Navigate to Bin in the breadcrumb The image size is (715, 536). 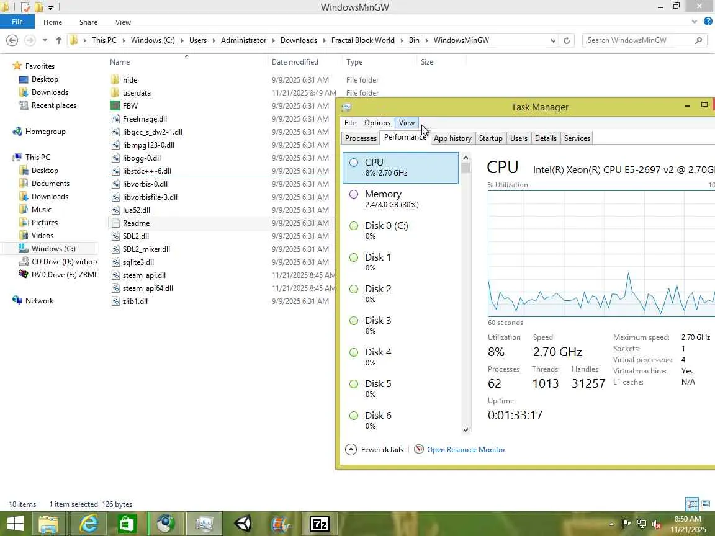pos(413,40)
